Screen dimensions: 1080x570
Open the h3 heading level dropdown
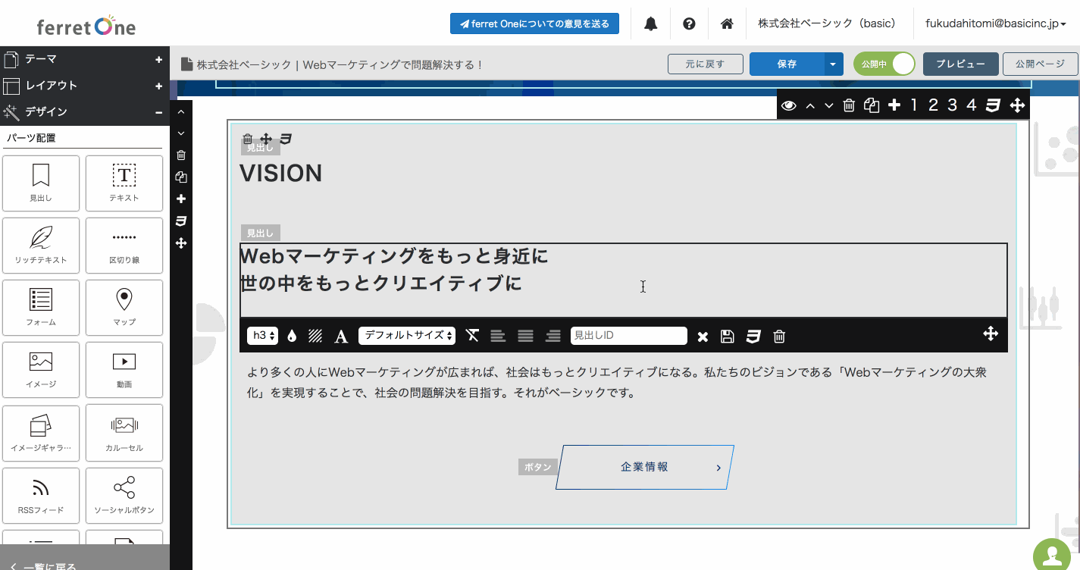[264, 336]
